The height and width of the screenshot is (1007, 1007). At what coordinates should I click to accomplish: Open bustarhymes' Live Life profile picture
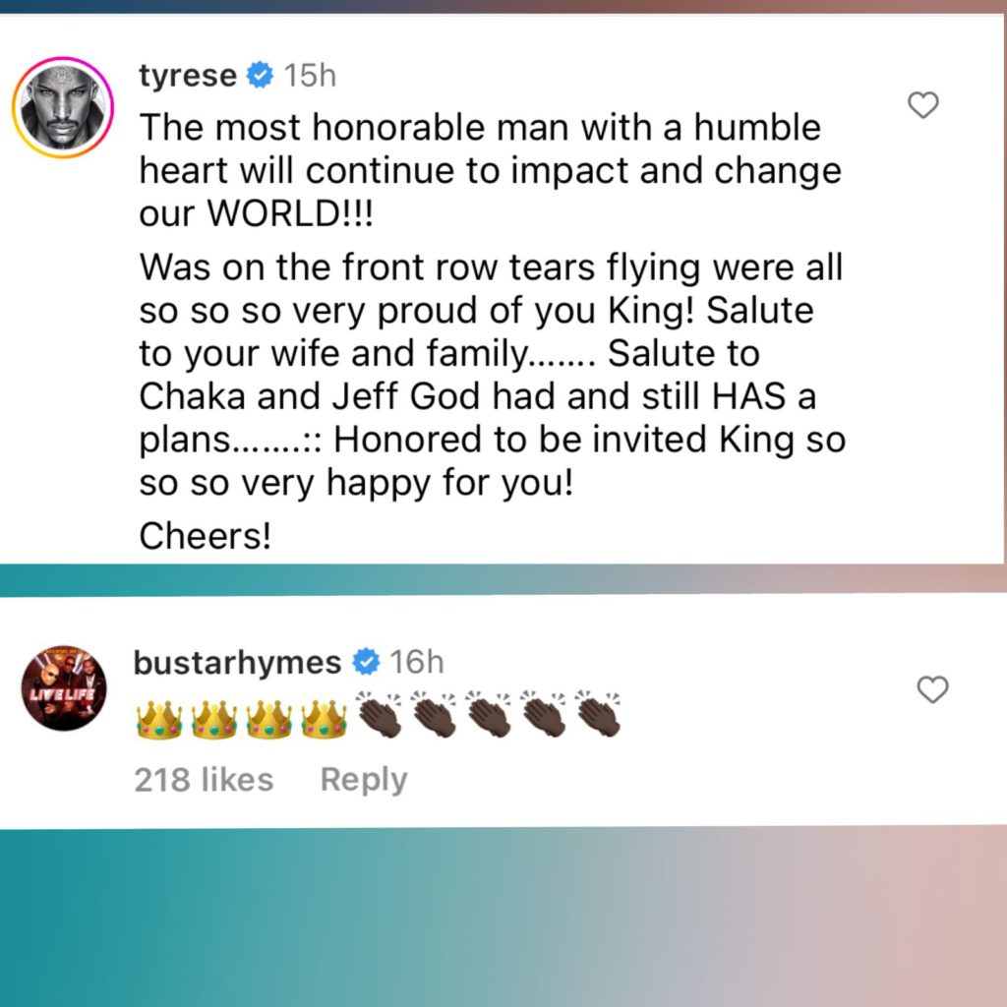click(64, 688)
